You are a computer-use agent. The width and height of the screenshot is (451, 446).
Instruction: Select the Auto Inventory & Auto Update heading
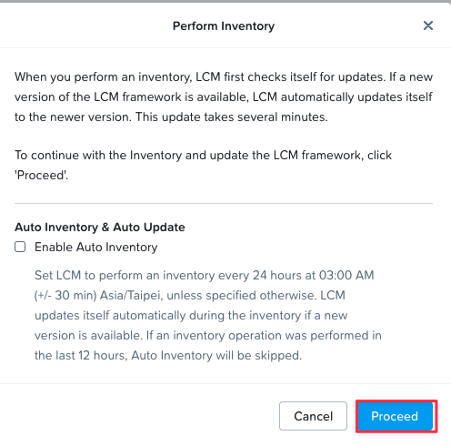point(100,228)
